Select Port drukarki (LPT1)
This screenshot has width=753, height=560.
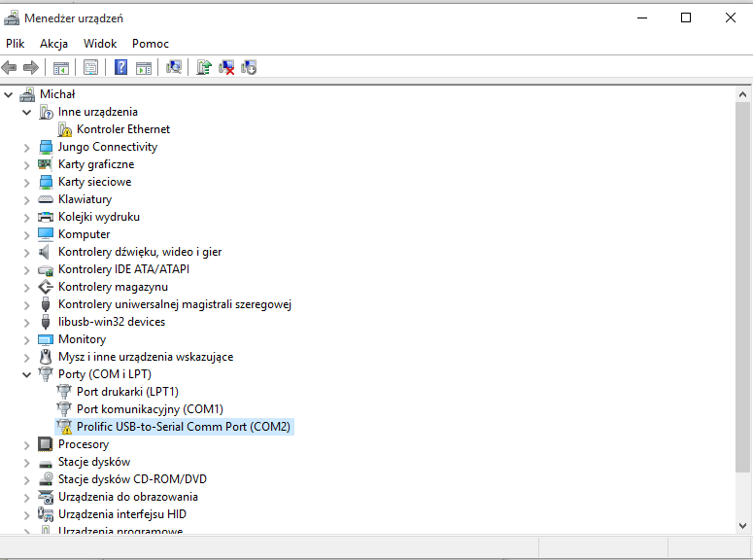click(x=127, y=392)
